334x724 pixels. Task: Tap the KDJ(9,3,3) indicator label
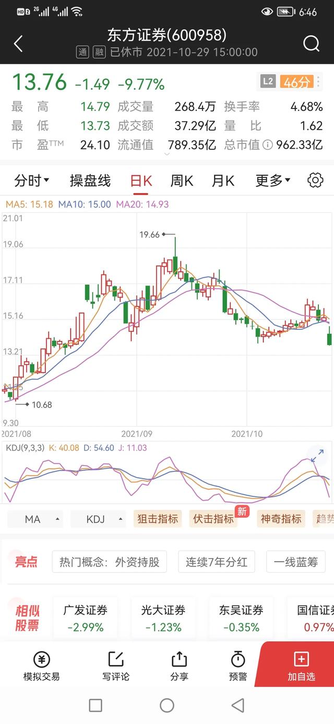pyautogui.click(x=25, y=448)
